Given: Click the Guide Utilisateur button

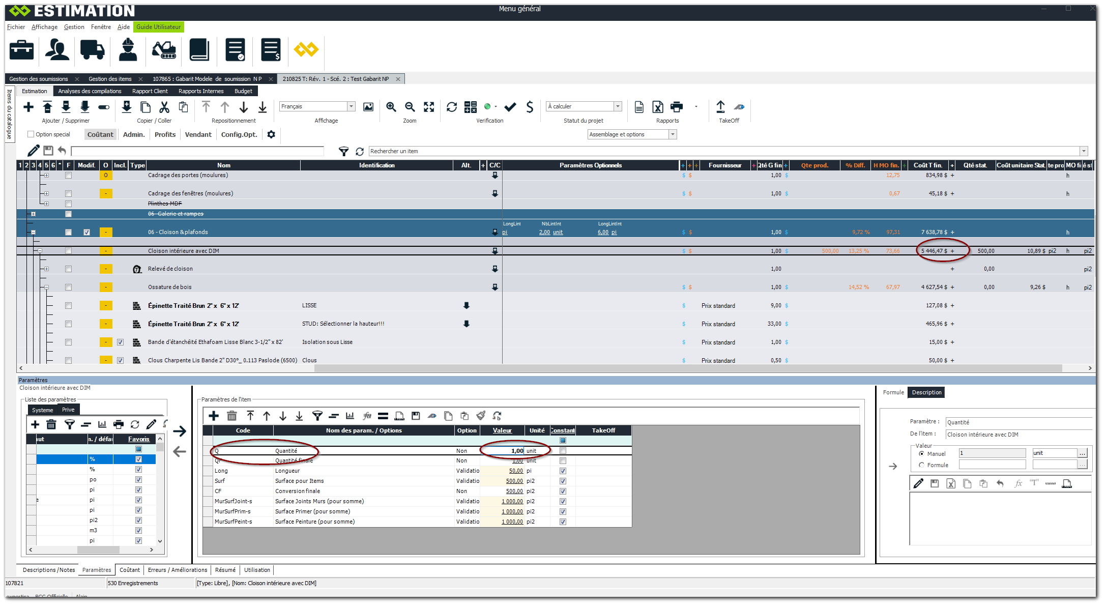Looking at the screenshot, I should click(x=158, y=27).
